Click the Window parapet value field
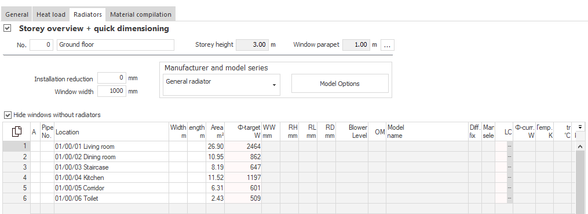This screenshot has width=588, height=214. tap(356, 45)
